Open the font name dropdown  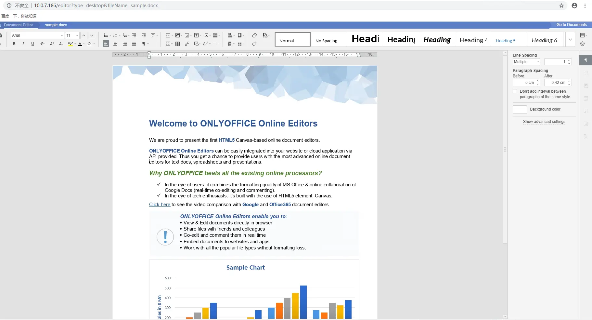[x=62, y=35]
